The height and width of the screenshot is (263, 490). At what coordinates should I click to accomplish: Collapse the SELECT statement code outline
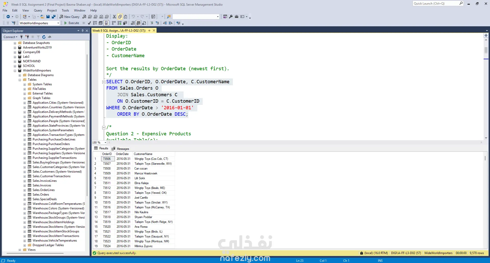(104, 82)
